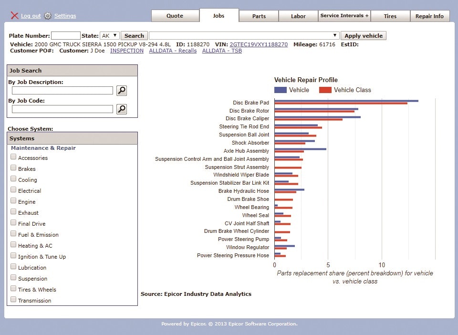
Task: Open the Labor tab
Action: pos(298,16)
